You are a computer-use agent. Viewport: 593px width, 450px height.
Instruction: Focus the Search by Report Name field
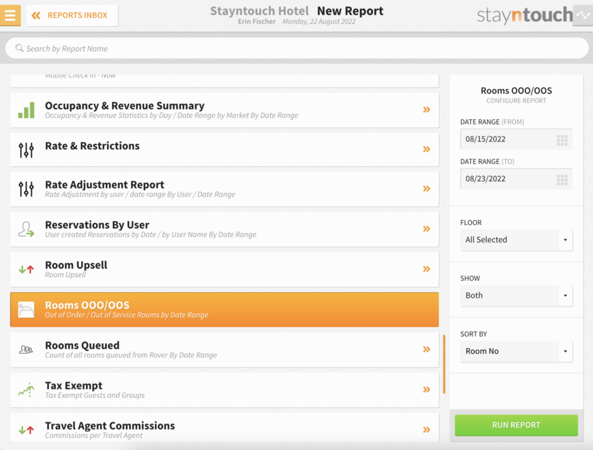297,48
